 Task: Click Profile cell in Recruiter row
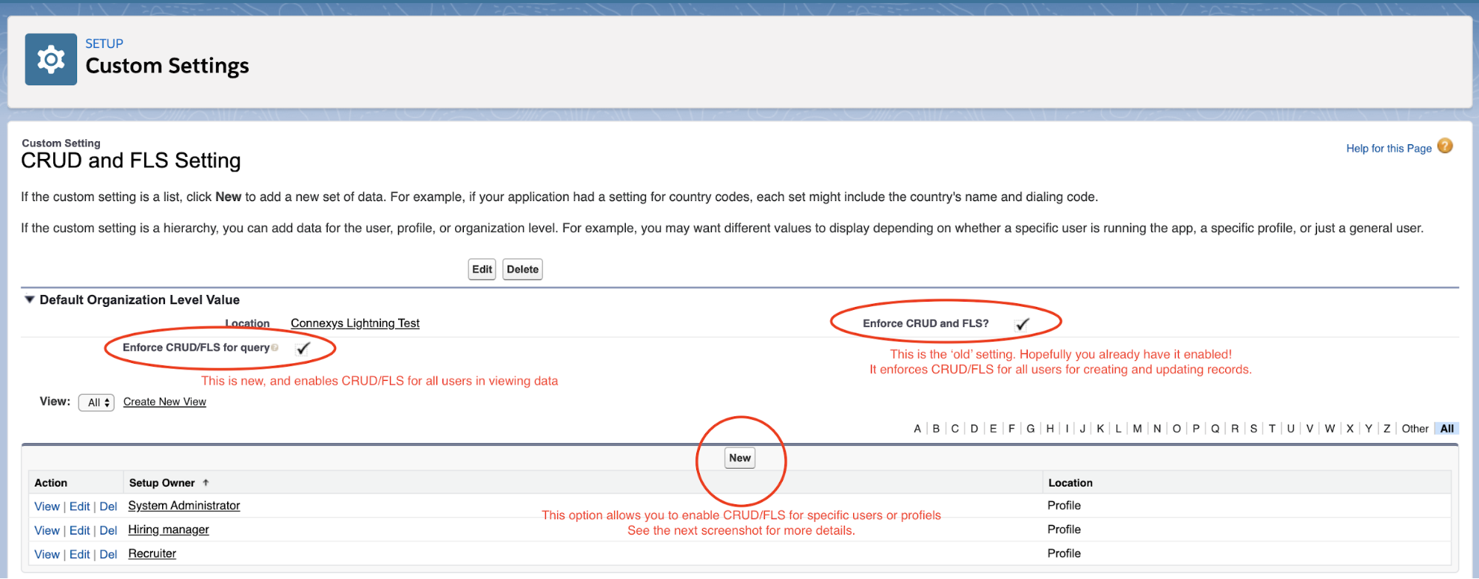coord(1064,553)
